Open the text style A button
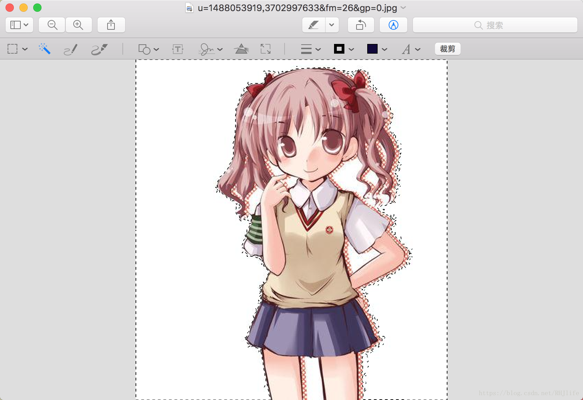Screen dimensions: 583x400 coord(406,49)
